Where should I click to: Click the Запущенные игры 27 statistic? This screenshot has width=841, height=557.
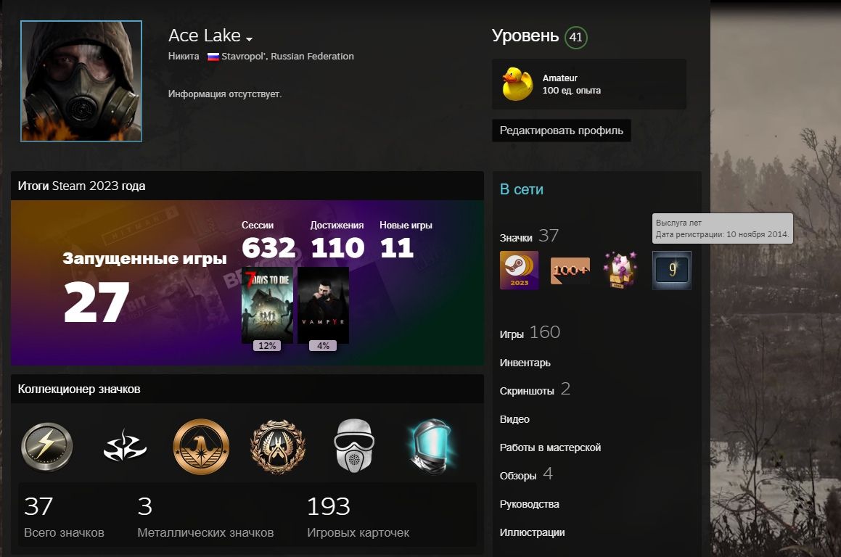click(144, 286)
